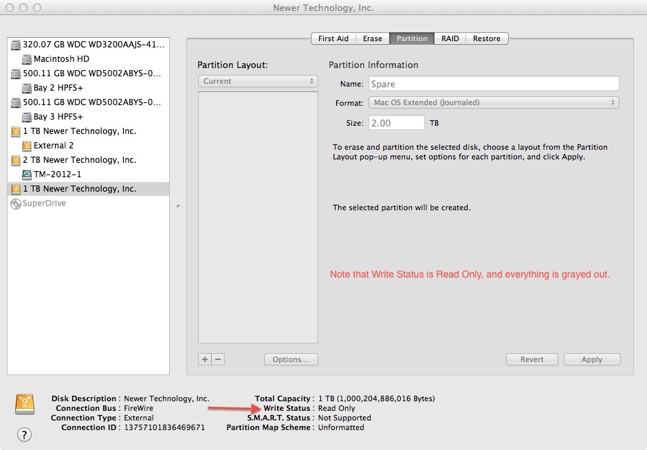
Task: Click the Read Only write status value
Action: pyautogui.click(x=336, y=408)
